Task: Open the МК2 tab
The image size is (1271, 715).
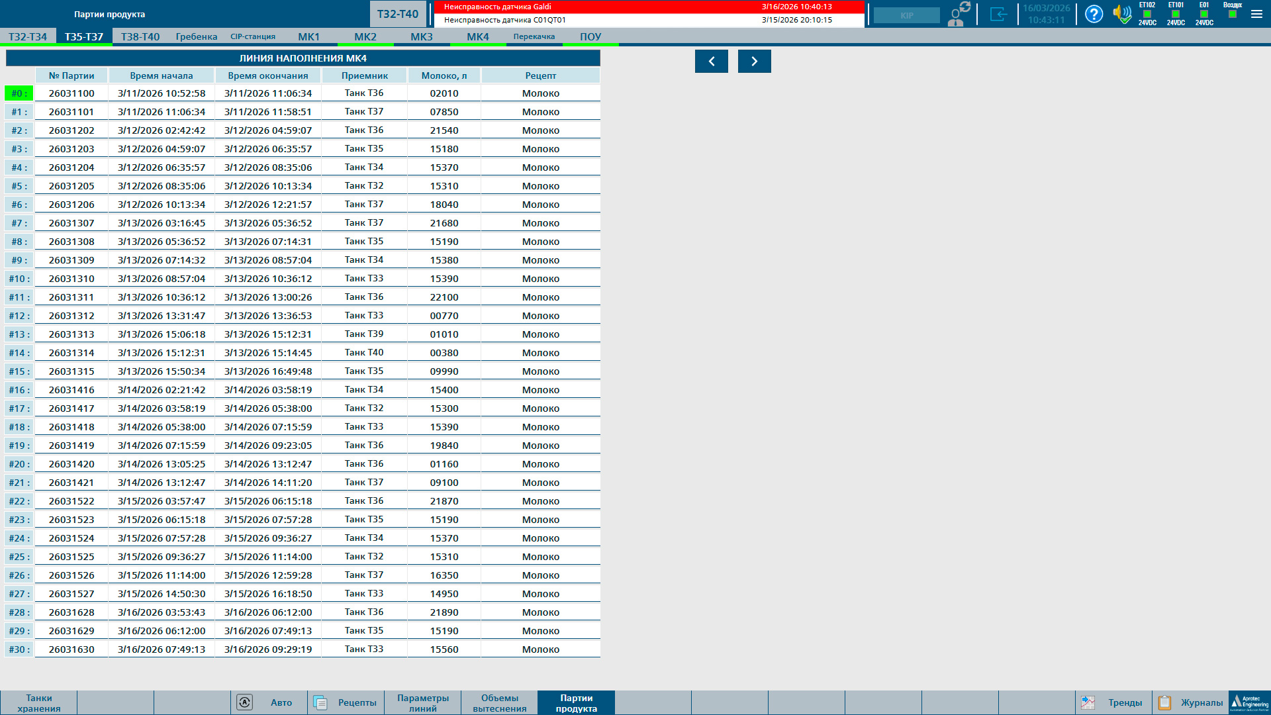Action: (365, 36)
